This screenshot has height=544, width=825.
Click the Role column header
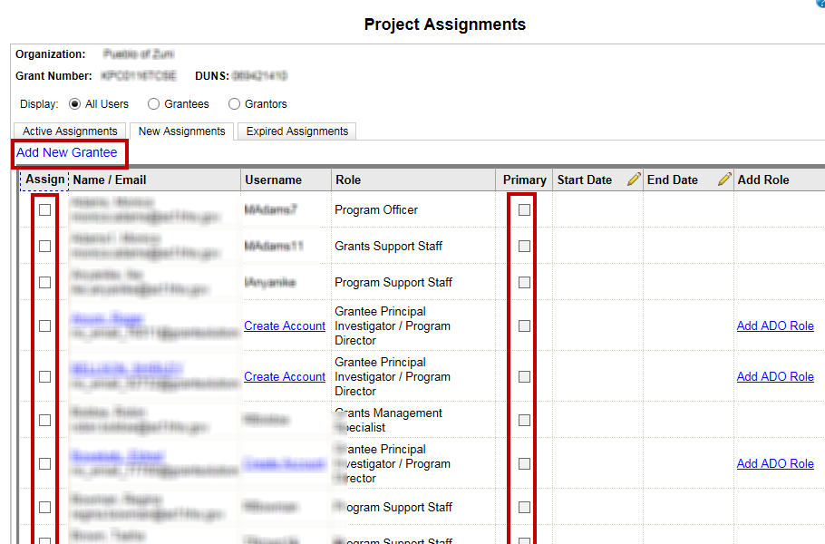347,180
